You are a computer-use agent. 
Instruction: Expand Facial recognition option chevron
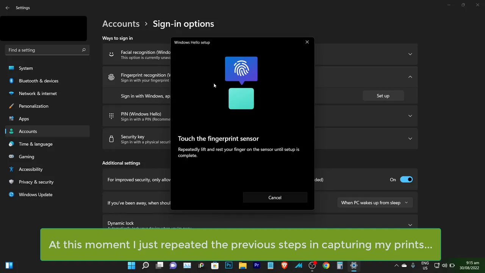[x=410, y=54]
